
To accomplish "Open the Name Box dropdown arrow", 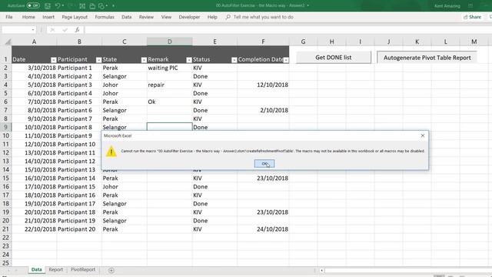I will [x=32, y=30].
